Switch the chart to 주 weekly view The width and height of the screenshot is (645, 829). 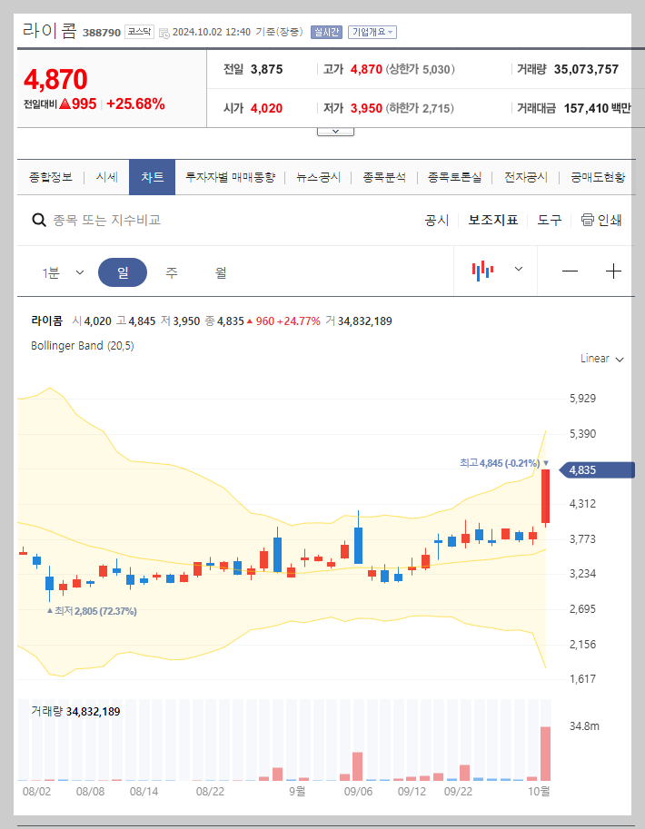pyautogui.click(x=171, y=271)
